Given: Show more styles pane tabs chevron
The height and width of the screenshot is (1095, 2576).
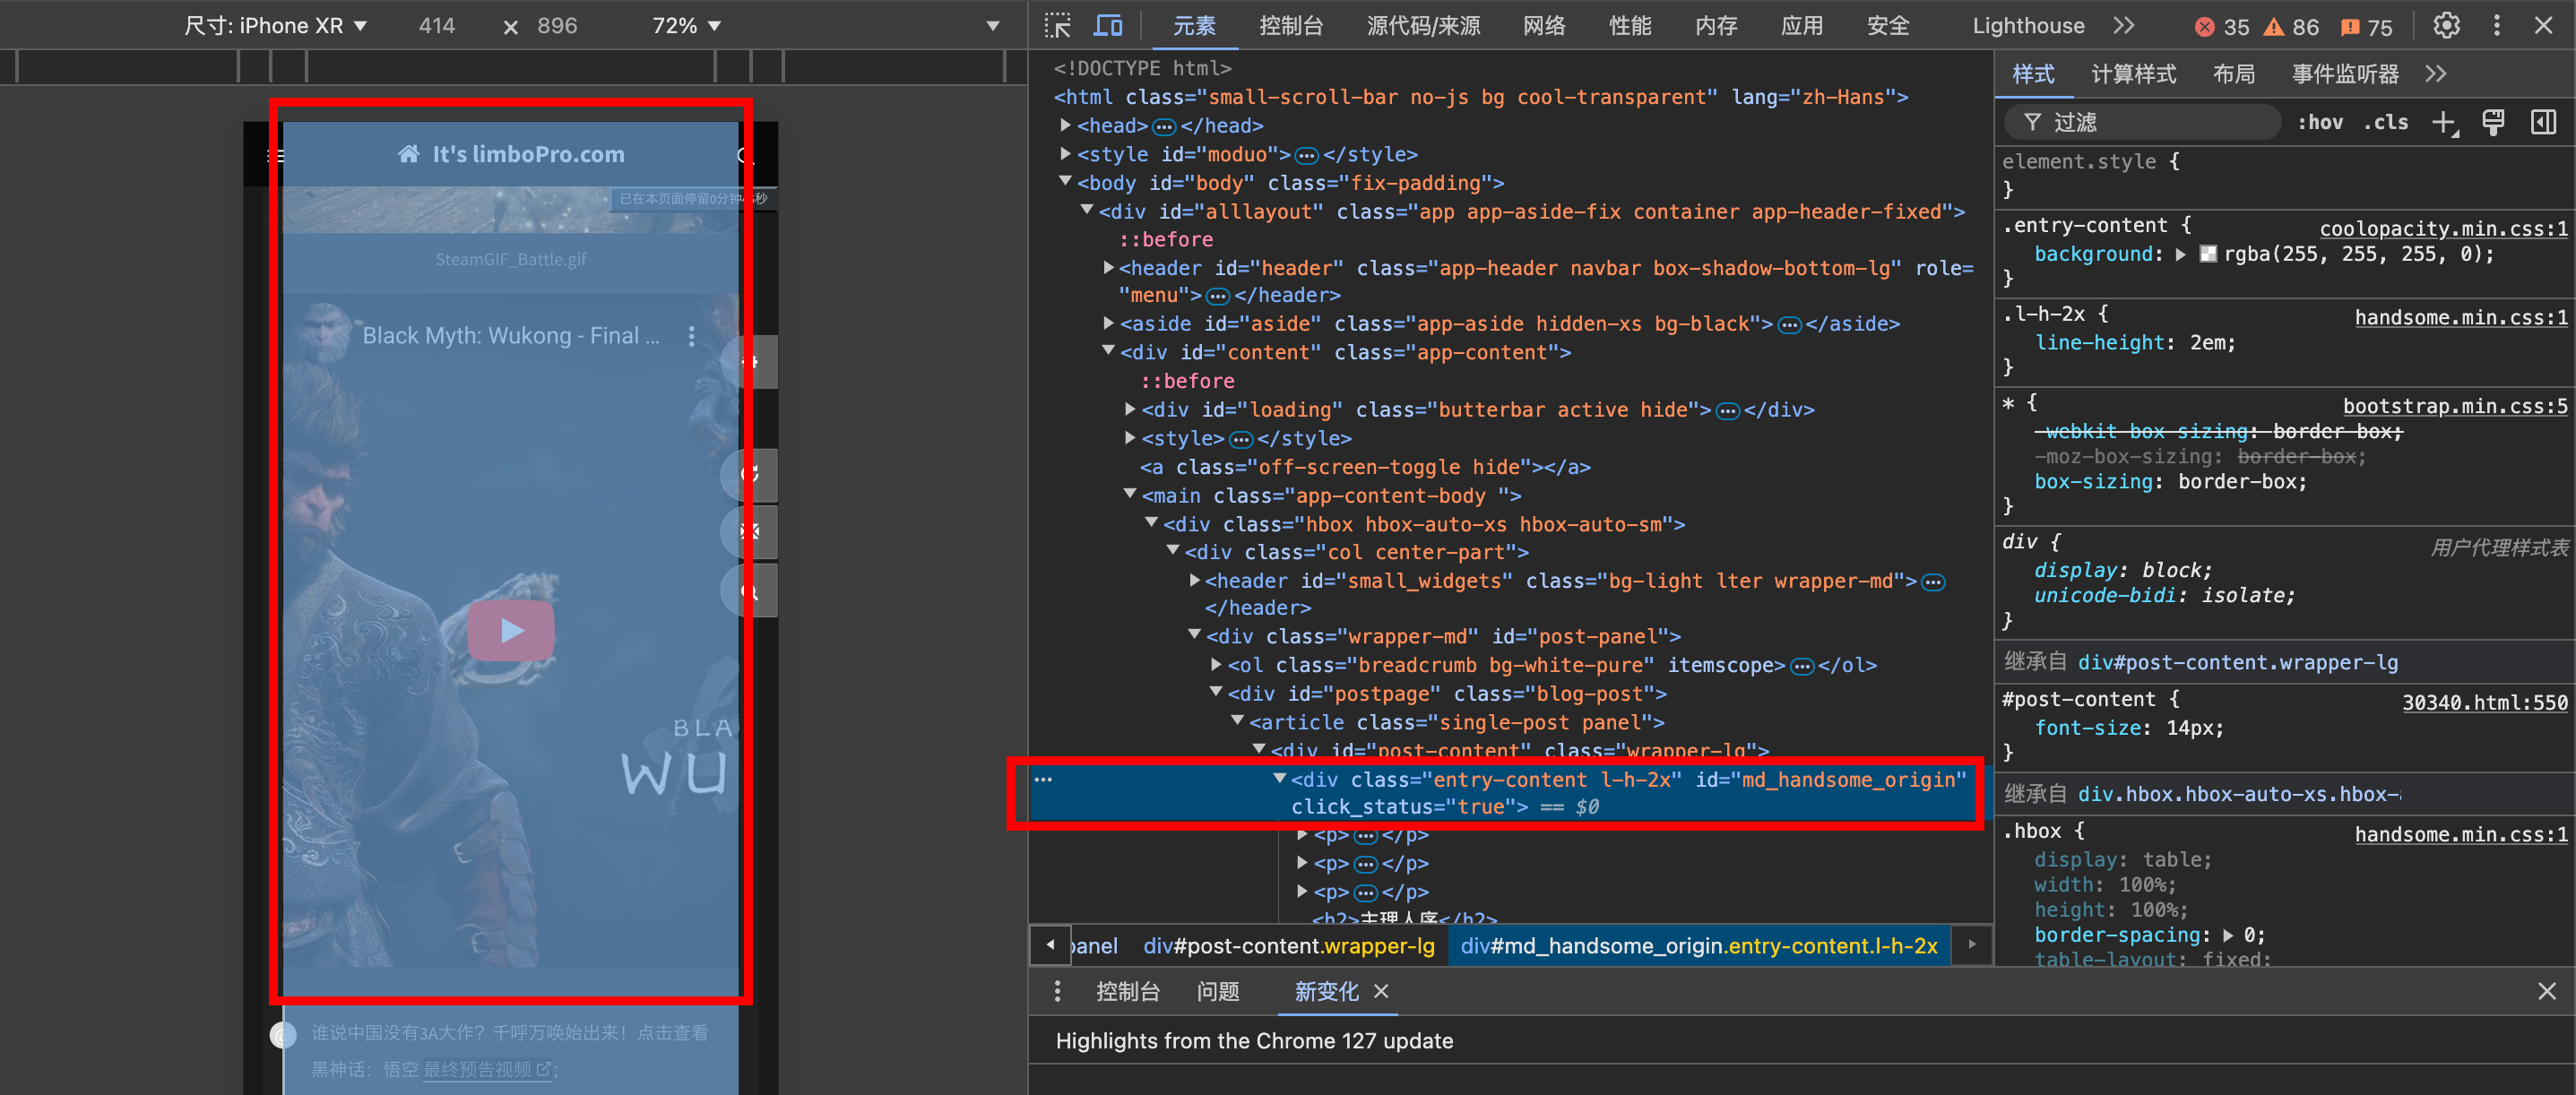Looking at the screenshot, I should [x=2436, y=74].
